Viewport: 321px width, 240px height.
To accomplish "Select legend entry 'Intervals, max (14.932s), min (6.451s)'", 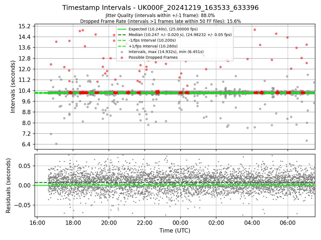I will click(166, 52).
